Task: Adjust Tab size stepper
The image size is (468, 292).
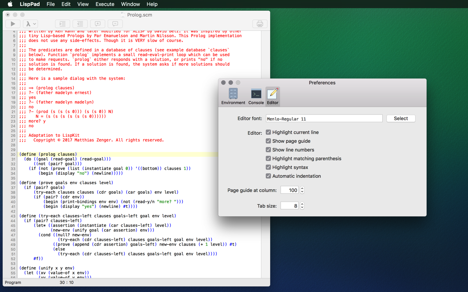Action: point(302,206)
